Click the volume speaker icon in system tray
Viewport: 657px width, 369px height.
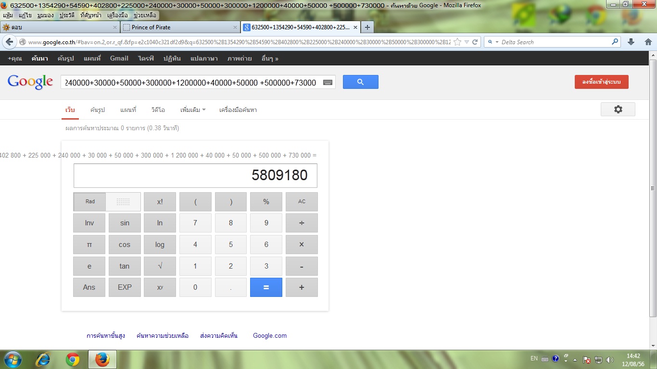point(610,359)
